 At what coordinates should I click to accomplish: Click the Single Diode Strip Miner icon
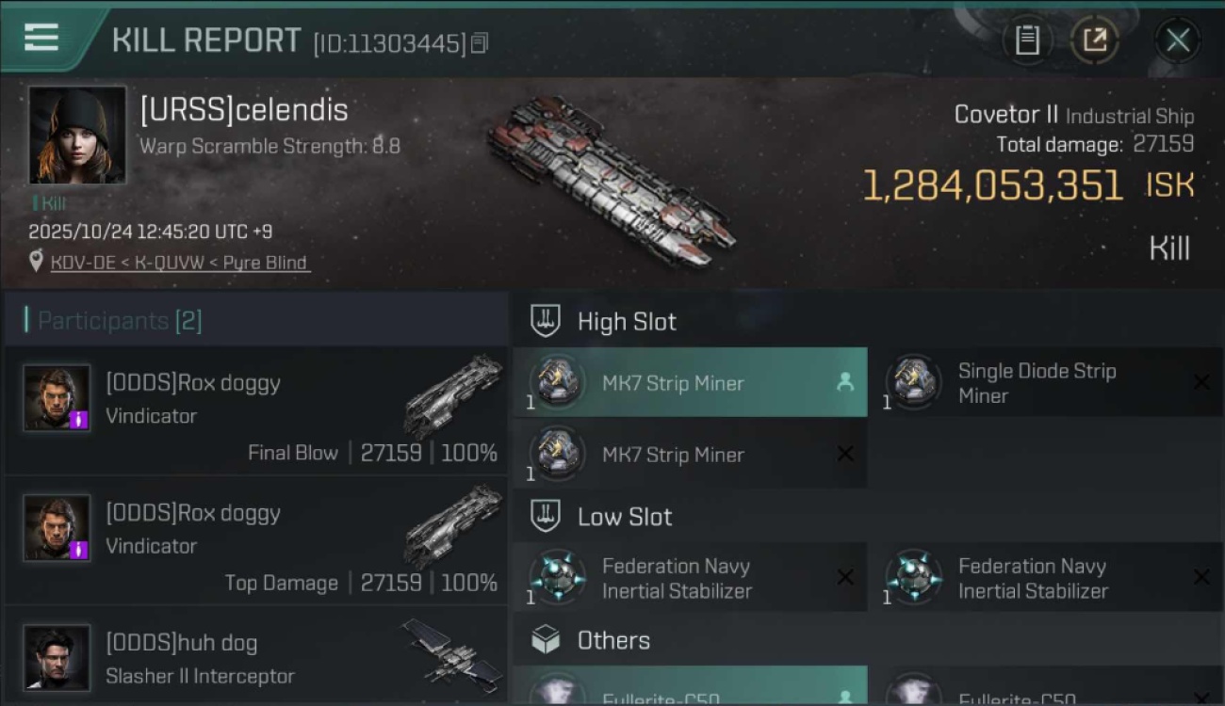913,382
